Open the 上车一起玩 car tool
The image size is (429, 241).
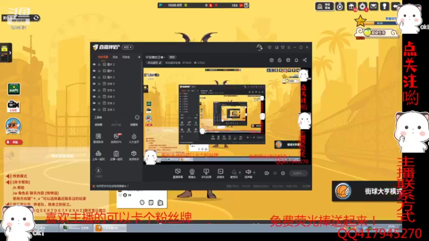tap(98, 155)
